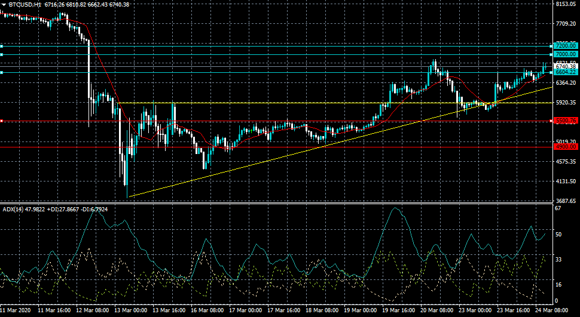This screenshot has height=317, width=580.
Task: Click the 50 level on ADX scale
Action: point(558,234)
